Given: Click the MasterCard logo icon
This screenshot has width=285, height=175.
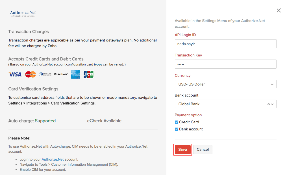Looking at the screenshot, I should click(x=31, y=74).
